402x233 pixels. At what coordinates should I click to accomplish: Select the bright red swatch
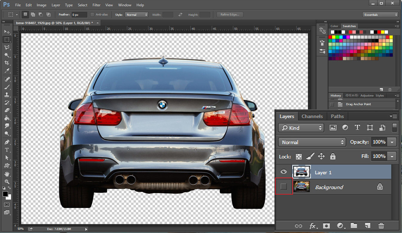(330, 37)
